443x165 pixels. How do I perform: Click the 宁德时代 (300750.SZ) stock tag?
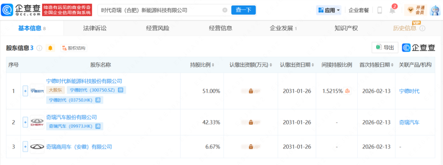click(x=96, y=90)
